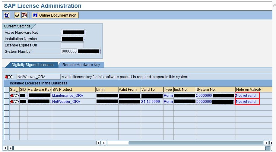Viewport: 276px width, 152px height.
Task: Click the bottom window scrollbar left arrow
Action: 5,148
